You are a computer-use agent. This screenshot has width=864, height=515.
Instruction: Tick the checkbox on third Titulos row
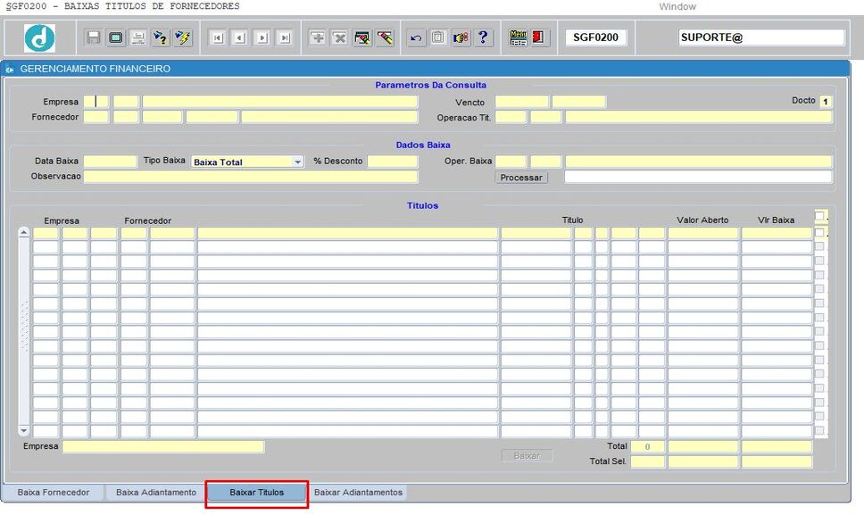[x=819, y=261]
